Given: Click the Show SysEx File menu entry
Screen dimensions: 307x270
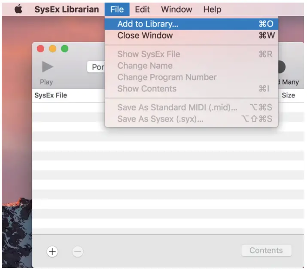Looking at the screenshot, I should 191,54.
